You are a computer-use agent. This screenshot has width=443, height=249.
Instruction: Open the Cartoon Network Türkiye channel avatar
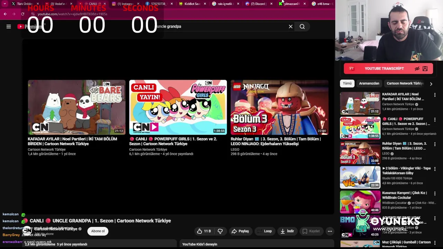tap(27, 231)
